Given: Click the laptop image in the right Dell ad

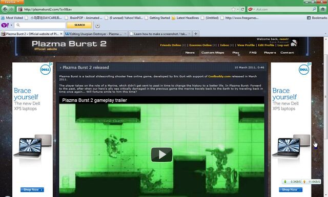Looking at the screenshot, I should 291,146.
